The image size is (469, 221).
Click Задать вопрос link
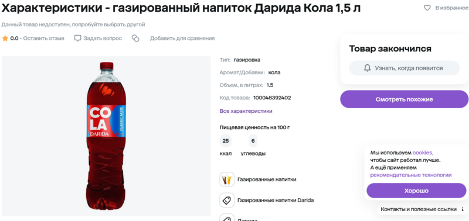(103, 39)
